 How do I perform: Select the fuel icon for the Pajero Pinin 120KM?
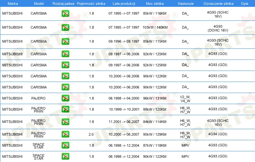65,109
